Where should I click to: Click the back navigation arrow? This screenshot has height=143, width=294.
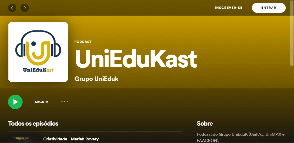12,8
